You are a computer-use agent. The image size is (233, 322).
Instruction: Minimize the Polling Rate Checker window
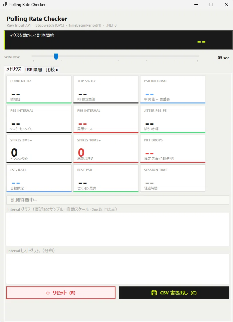coord(196,5)
